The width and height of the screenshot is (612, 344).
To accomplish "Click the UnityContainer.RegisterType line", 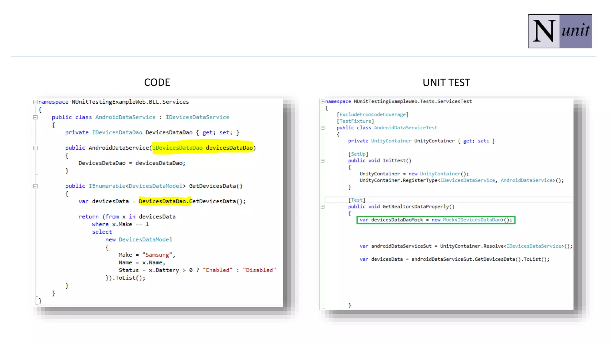I will (462, 180).
